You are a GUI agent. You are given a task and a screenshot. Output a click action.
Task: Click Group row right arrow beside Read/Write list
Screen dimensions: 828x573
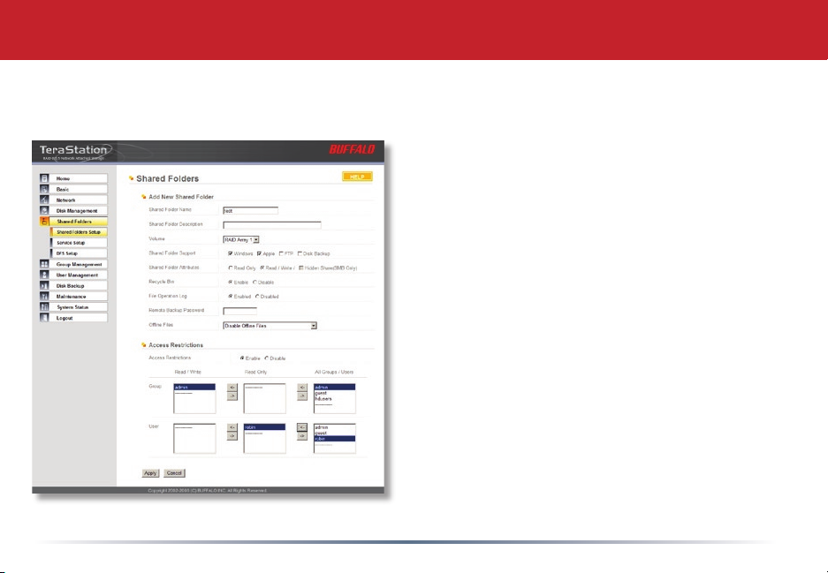pyautogui.click(x=232, y=396)
